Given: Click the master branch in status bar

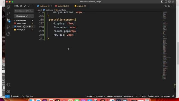Looking at the screenshot, I should pos(15,97).
